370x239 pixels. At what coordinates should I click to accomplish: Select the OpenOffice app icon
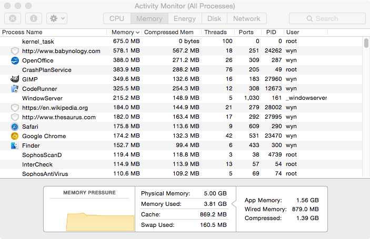(15, 60)
